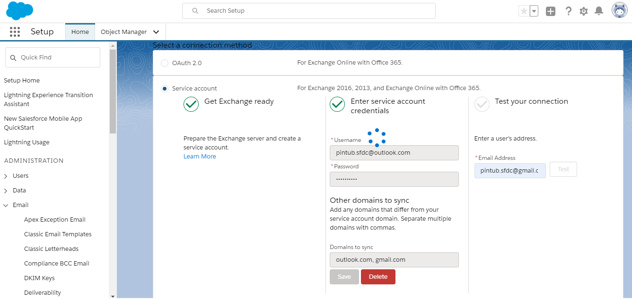This screenshot has width=632, height=299.
Task: Click the Username input field
Action: point(394,153)
